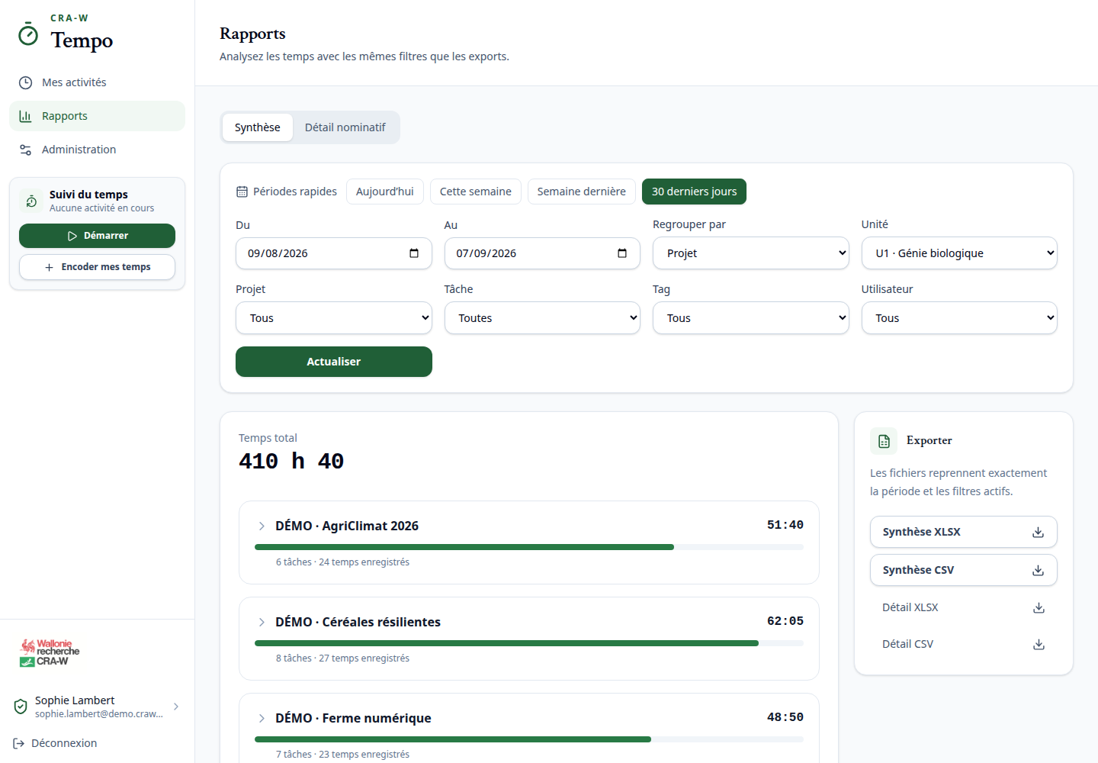Image resolution: width=1098 pixels, height=763 pixels.
Task: Click the download icon on Synthèse CSV
Action: (x=1038, y=570)
